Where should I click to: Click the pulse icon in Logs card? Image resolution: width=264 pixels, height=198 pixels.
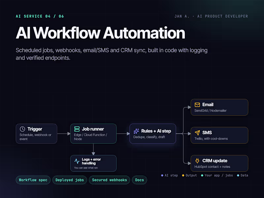click(x=77, y=161)
